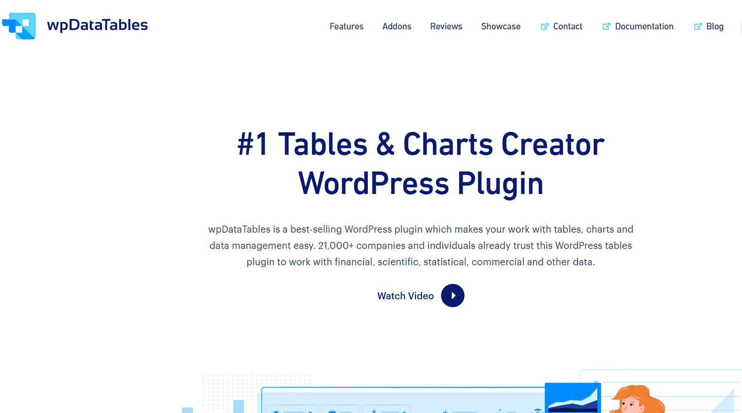This screenshot has height=413, width=742.
Task: Click the Watch Video text
Action: point(405,296)
